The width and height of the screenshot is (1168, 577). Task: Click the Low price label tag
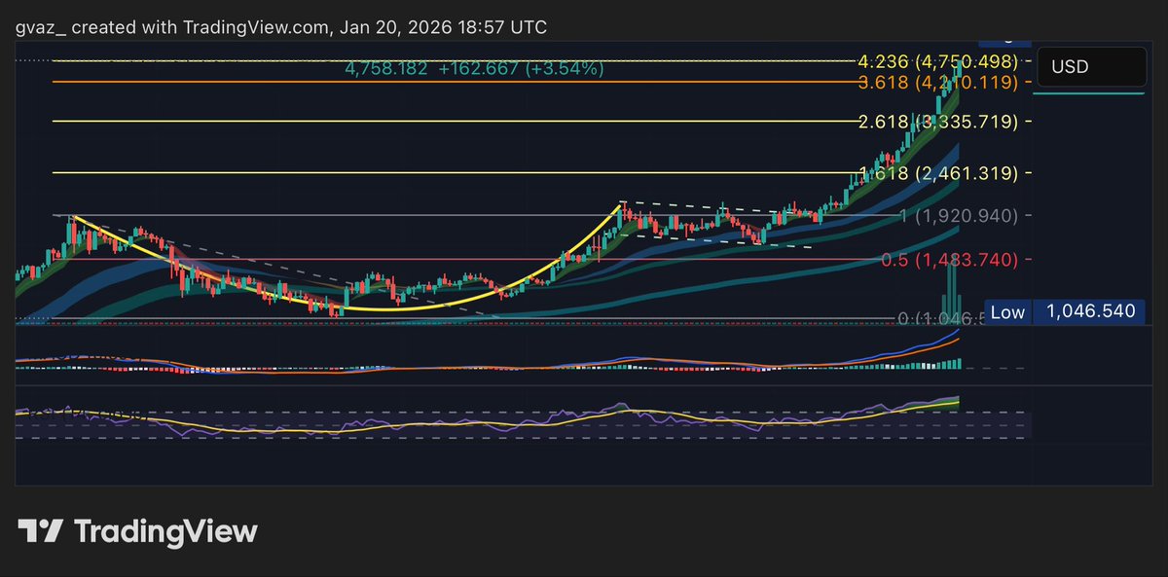(1007, 312)
